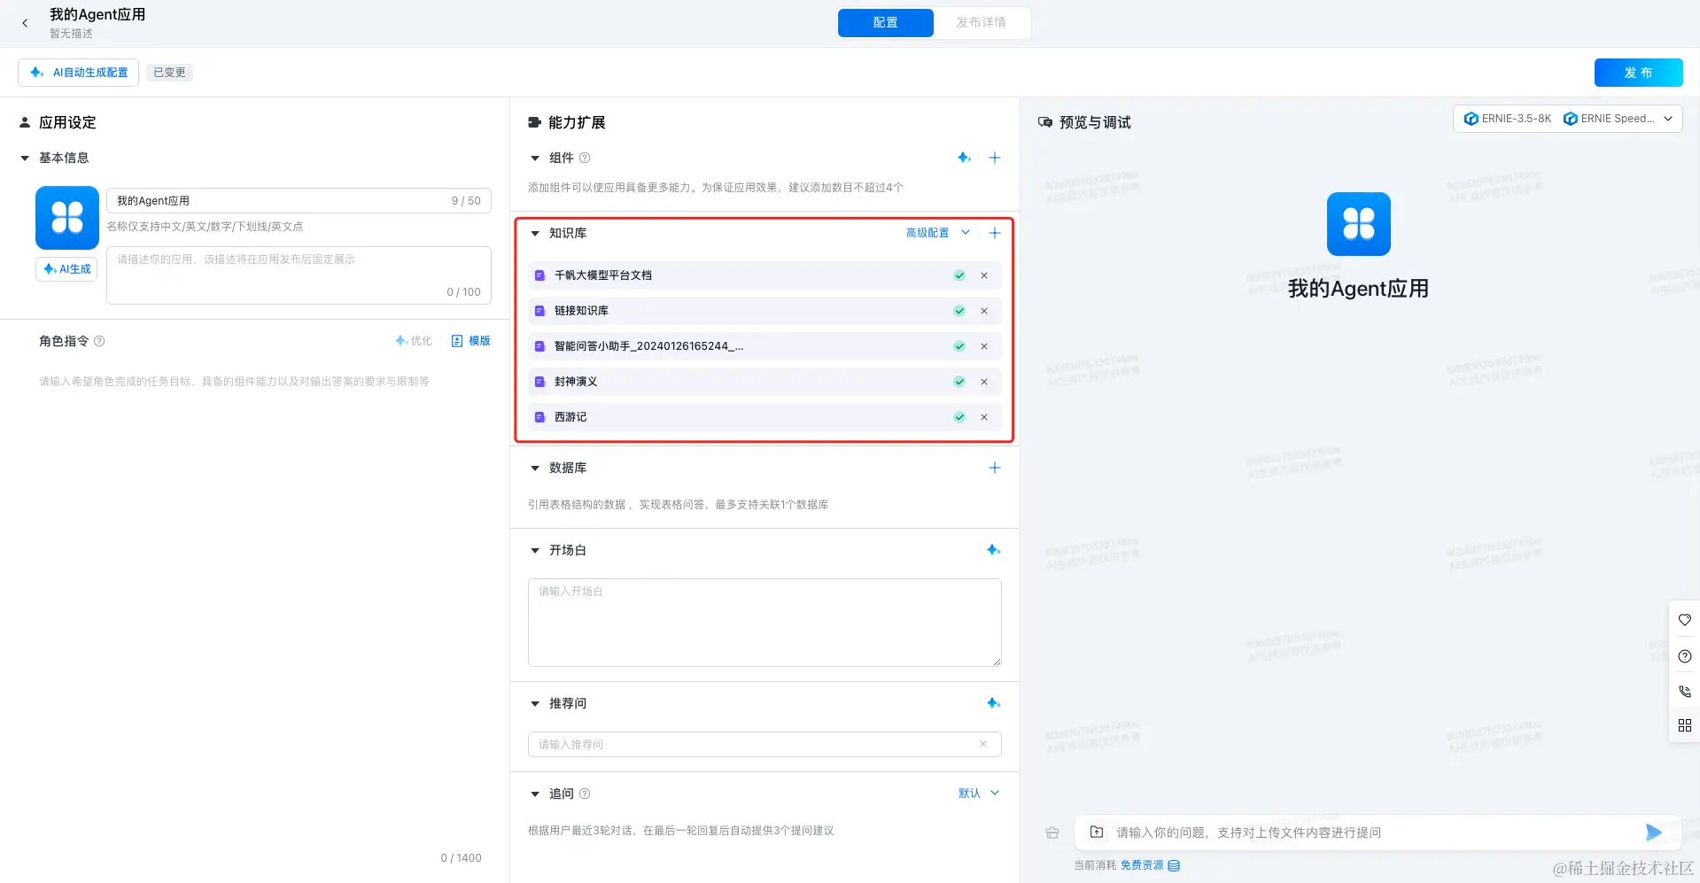Image resolution: width=1700 pixels, height=883 pixels.
Task: Collapse the 基本信息 section
Action: tap(25, 158)
